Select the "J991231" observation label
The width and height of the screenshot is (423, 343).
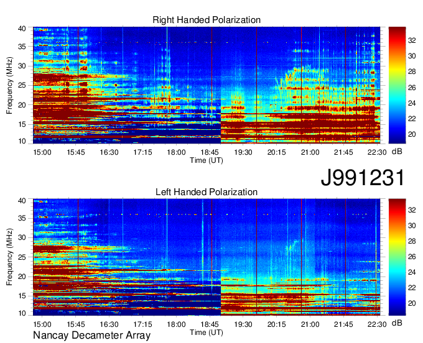coord(363,178)
